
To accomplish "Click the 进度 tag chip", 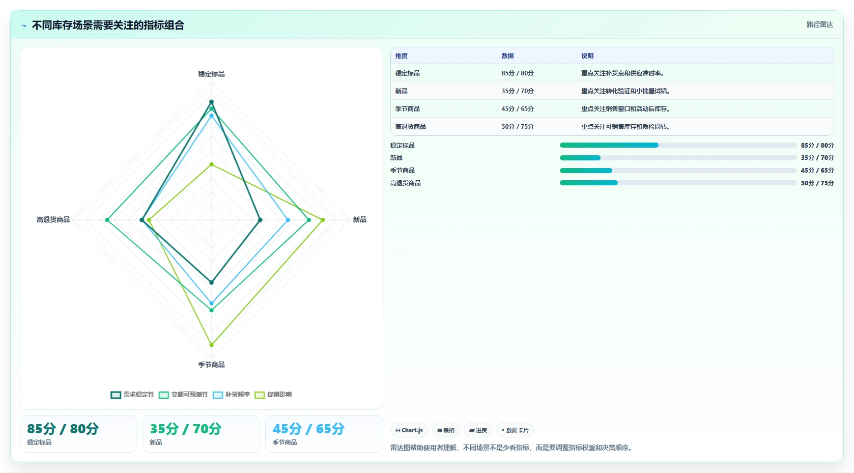I will [x=478, y=430].
